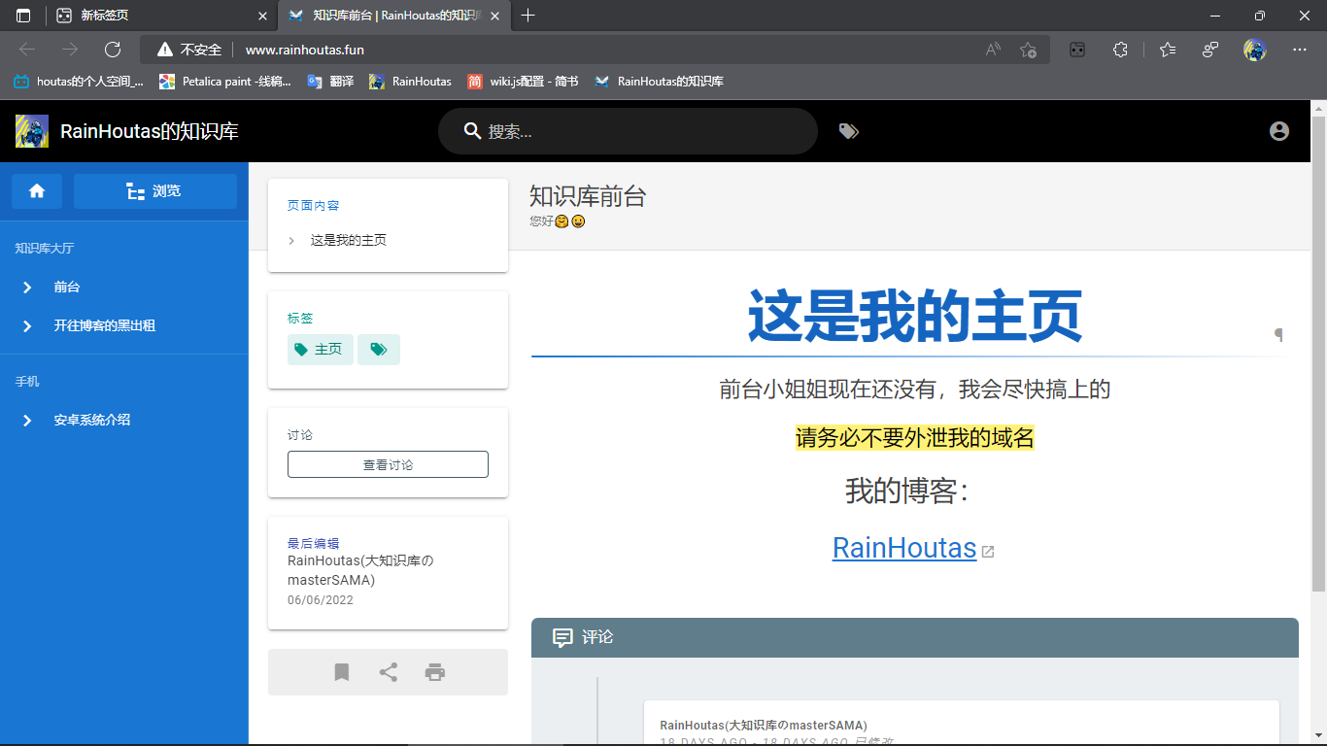The image size is (1327, 746).
Task: Click the Edge collections icon
Action: [1210, 50]
